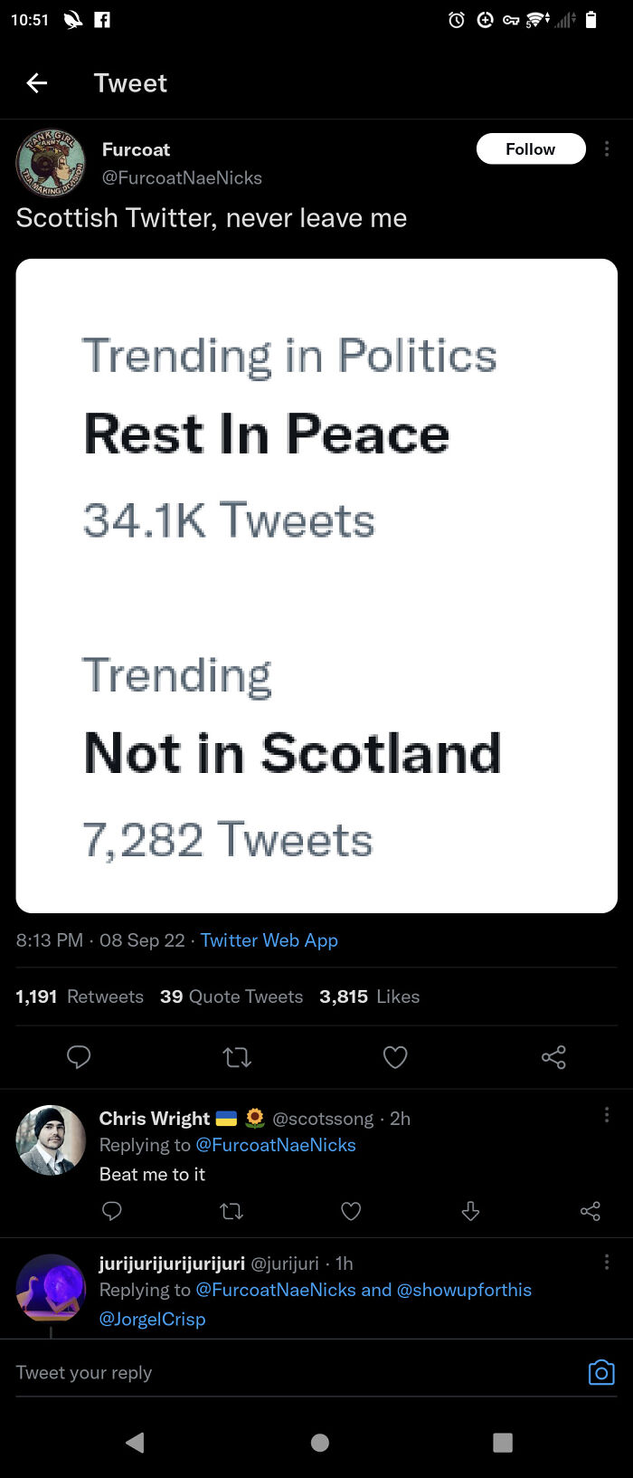Image resolution: width=633 pixels, height=1478 pixels.
Task: Retweet the post using the retweet icon
Action: 237,1057
